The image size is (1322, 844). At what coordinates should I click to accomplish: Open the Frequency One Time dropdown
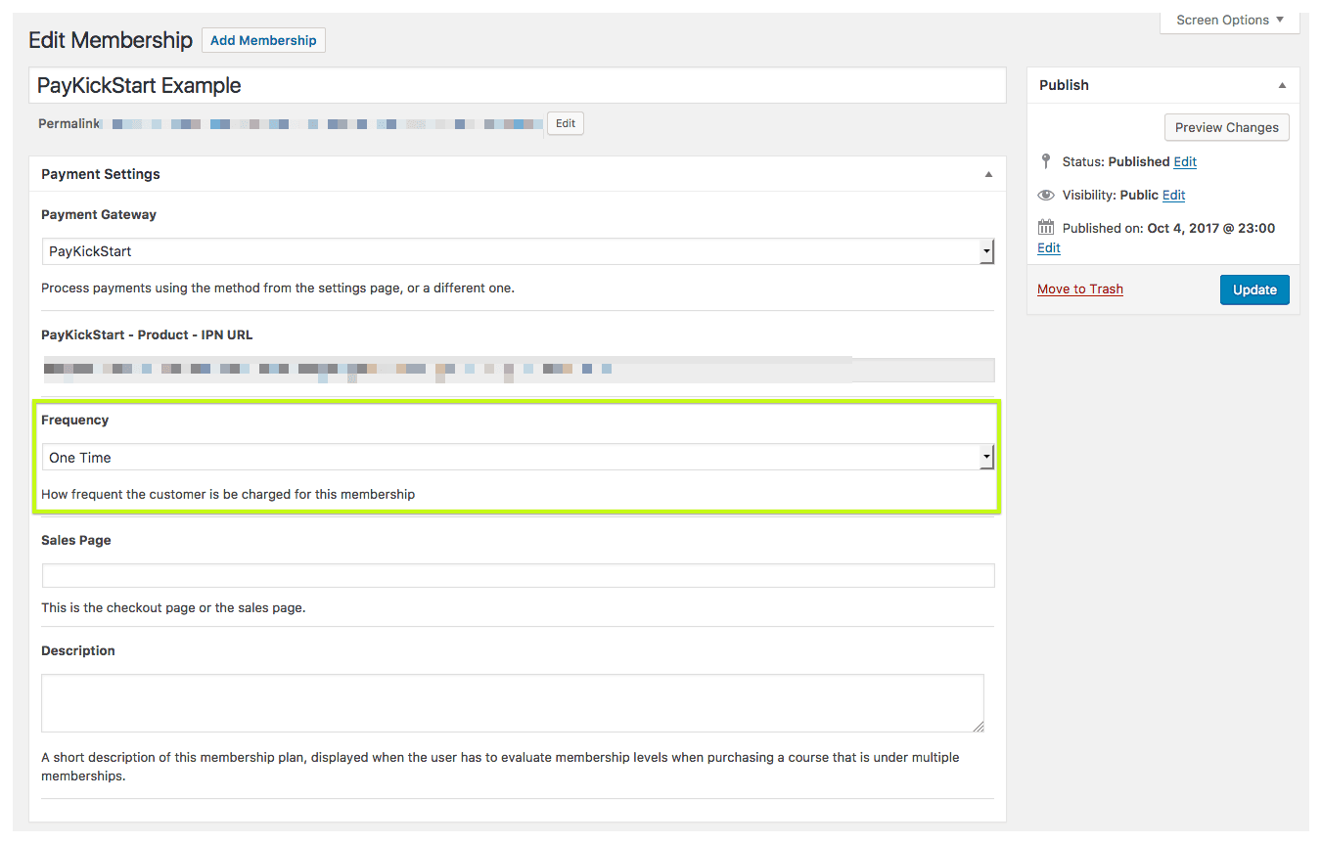518,458
